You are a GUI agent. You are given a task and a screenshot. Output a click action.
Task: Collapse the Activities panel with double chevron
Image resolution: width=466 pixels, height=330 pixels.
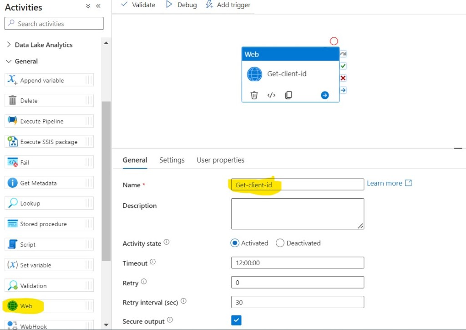98,6
